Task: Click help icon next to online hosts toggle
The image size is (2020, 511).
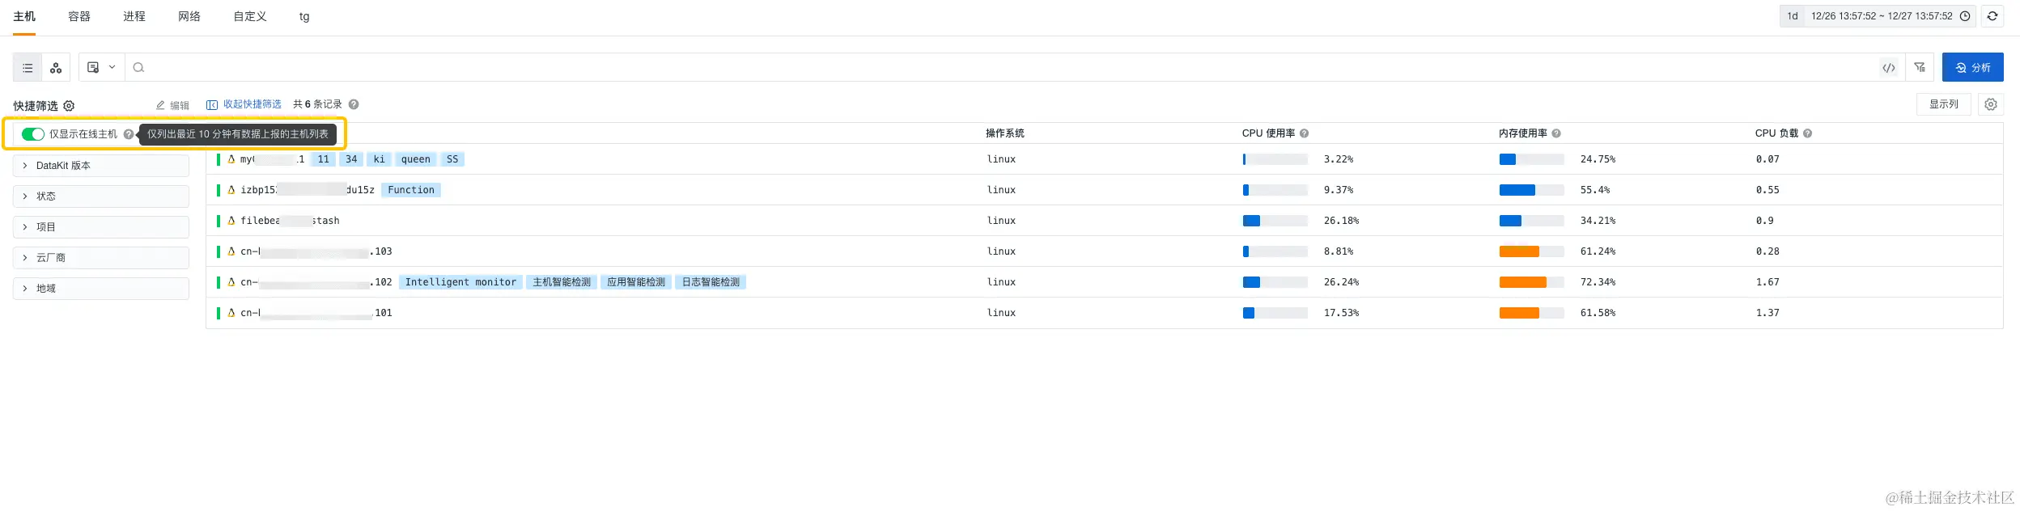Action: click(129, 134)
